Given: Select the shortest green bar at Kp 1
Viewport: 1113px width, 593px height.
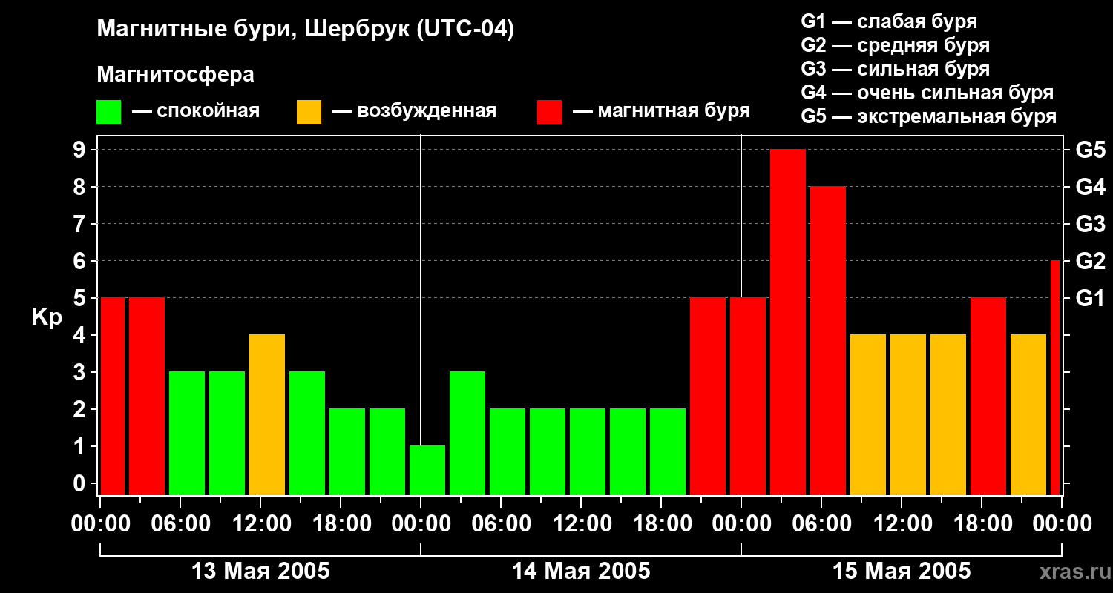Looking at the screenshot, I should 427,471.
